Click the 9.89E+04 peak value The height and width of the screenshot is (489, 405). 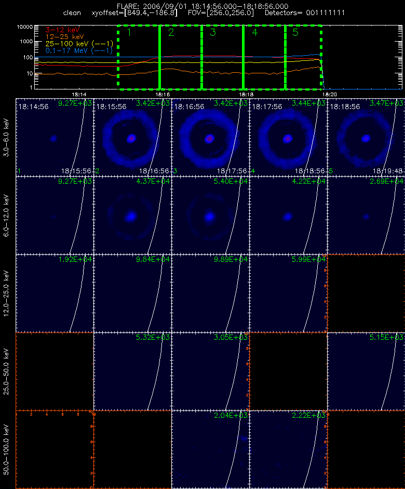click(231, 259)
